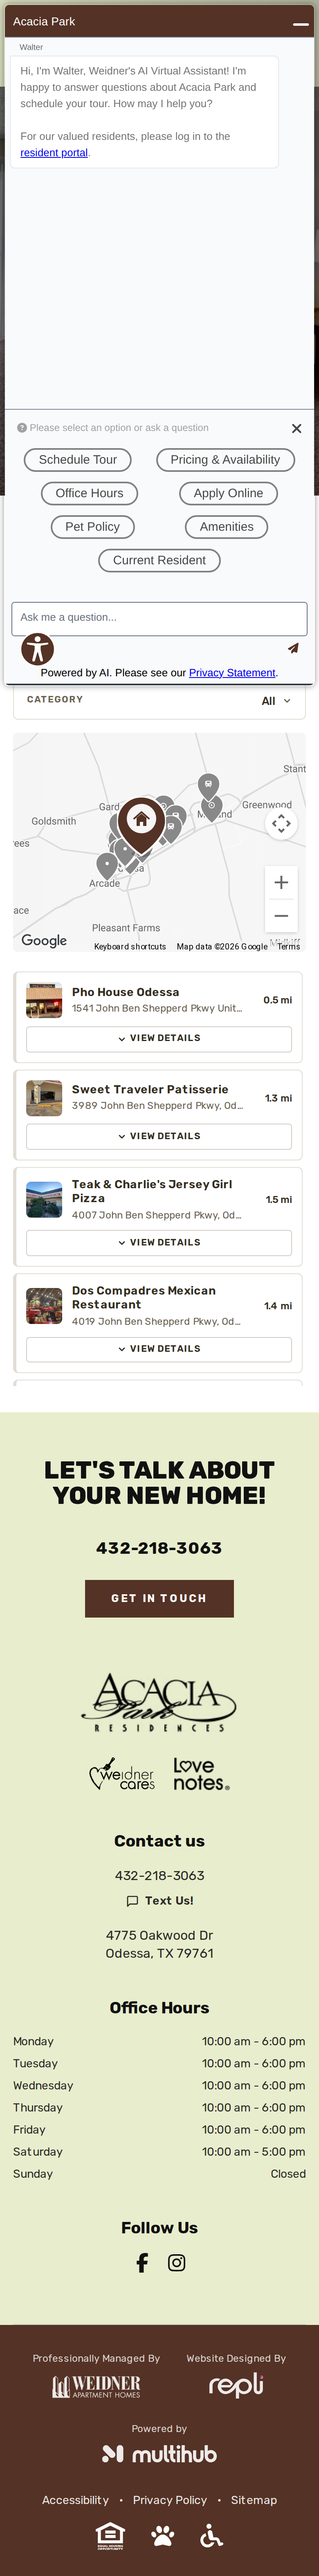Open the accessibility widget icon
Image resolution: width=319 pixels, height=2576 pixels.
pos(37,649)
